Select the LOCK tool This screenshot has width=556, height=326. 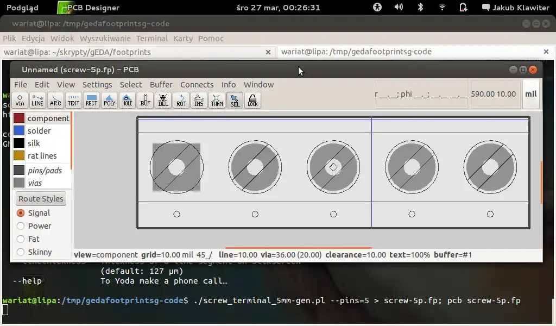252,101
